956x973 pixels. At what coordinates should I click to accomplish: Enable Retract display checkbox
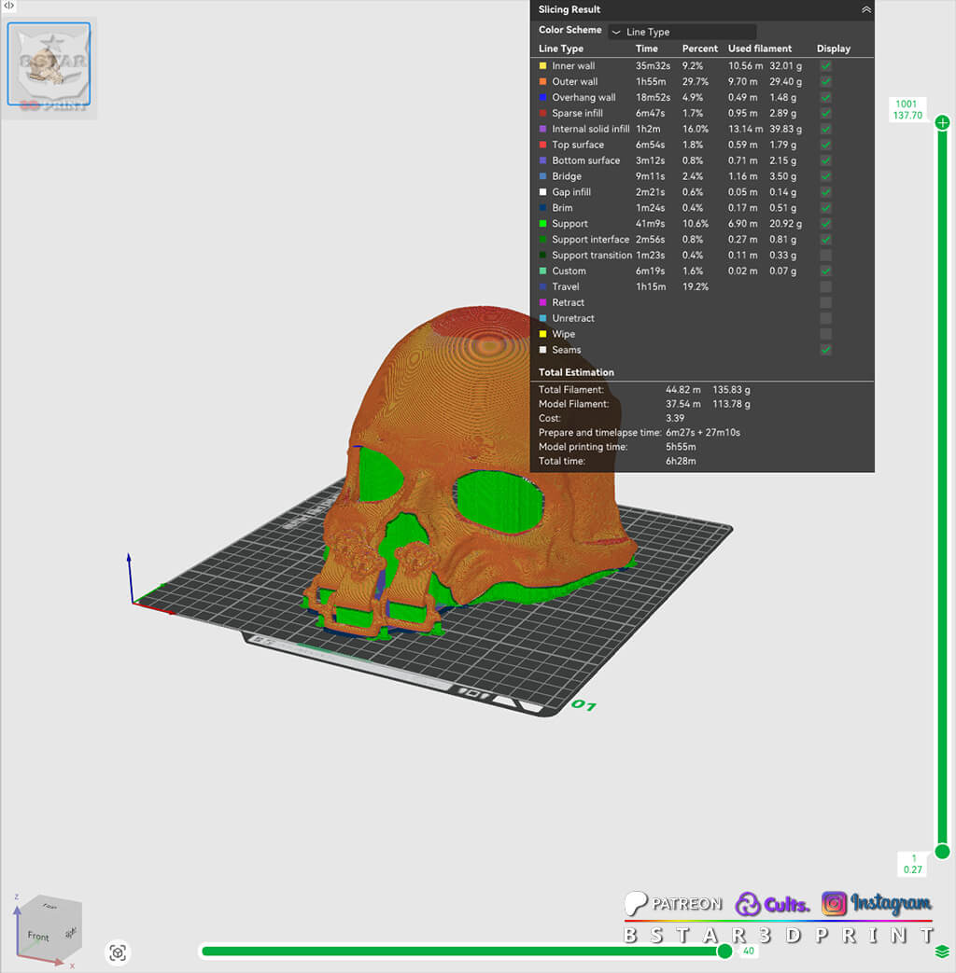tap(825, 302)
